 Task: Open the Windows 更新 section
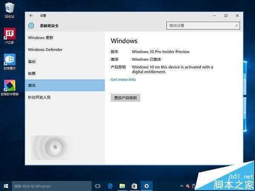click(65, 38)
